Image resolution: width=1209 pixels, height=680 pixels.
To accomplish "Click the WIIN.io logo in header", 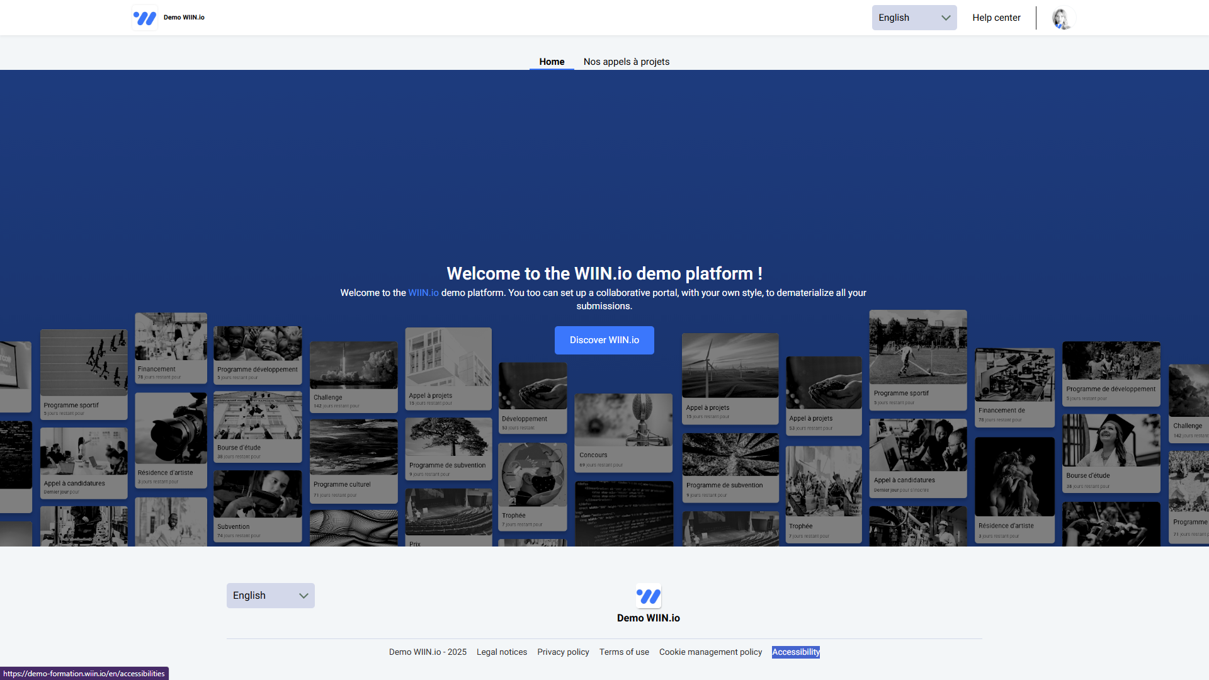I will tap(145, 18).
